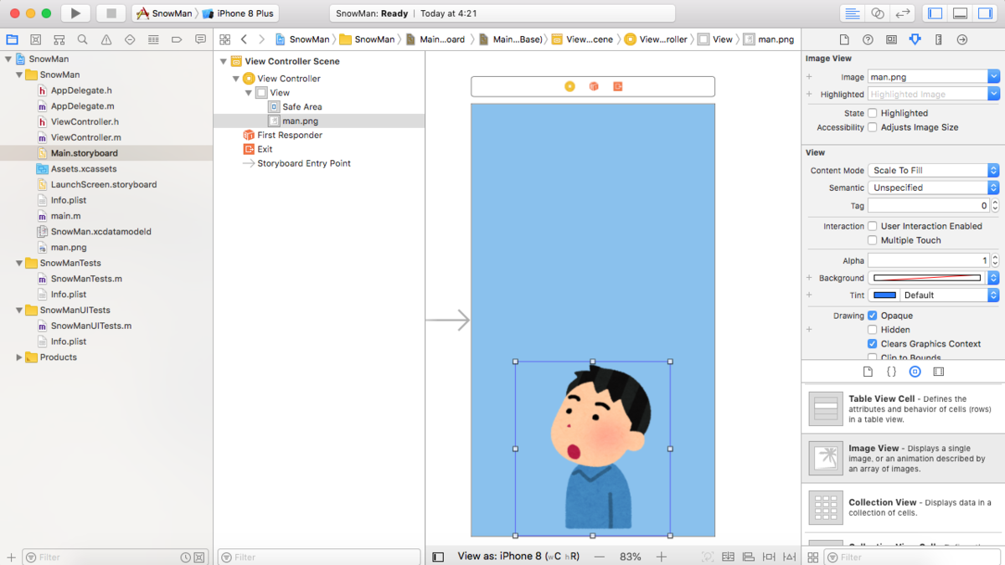Show the Media library

pos(938,372)
